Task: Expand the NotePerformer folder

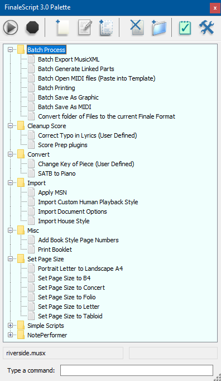Action: [10, 335]
